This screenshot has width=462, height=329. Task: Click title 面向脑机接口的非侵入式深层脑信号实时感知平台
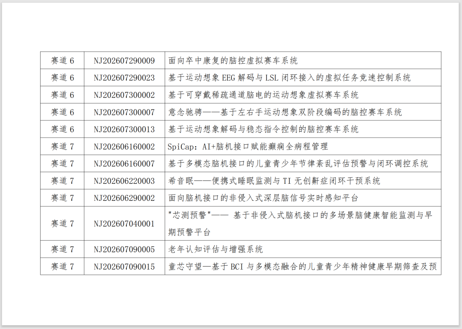(263, 198)
